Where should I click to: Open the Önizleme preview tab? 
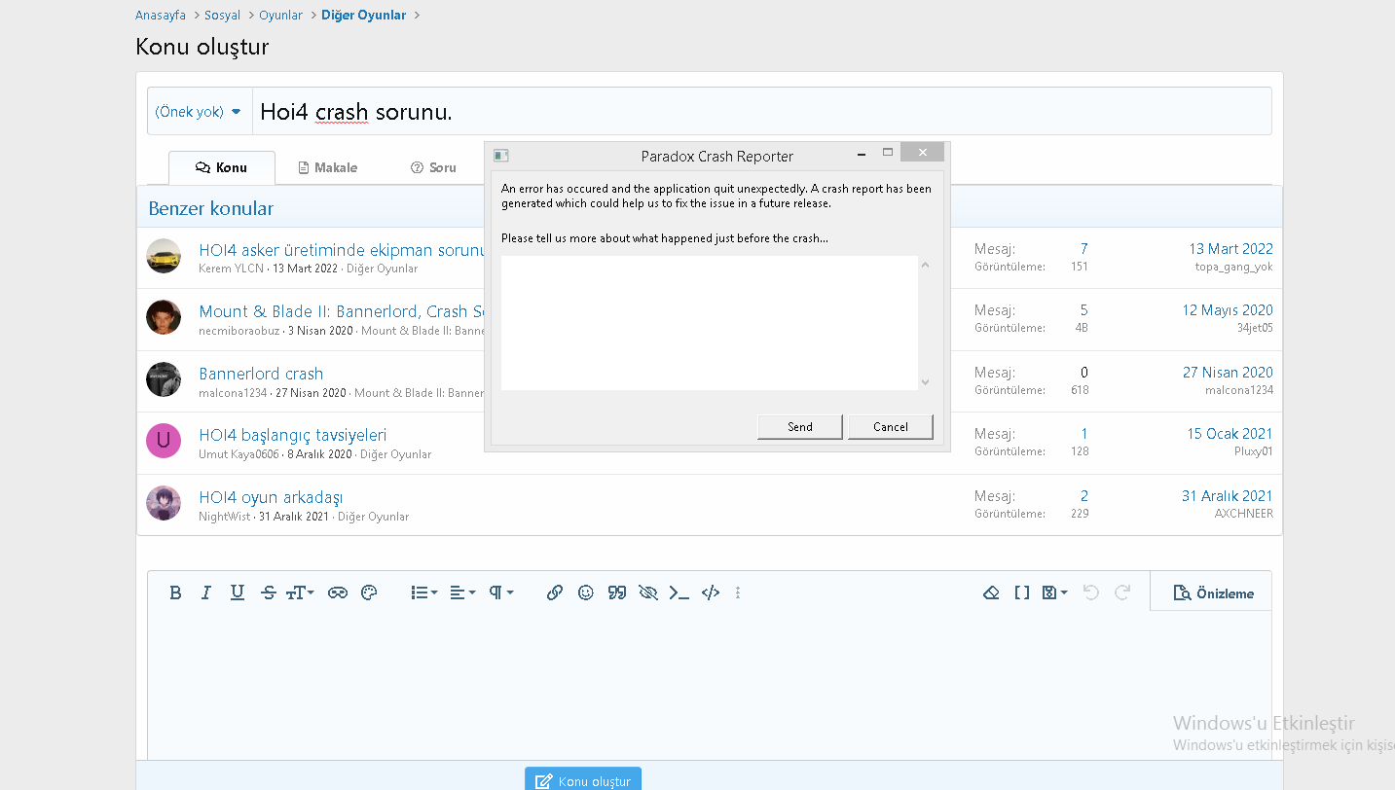(x=1213, y=592)
